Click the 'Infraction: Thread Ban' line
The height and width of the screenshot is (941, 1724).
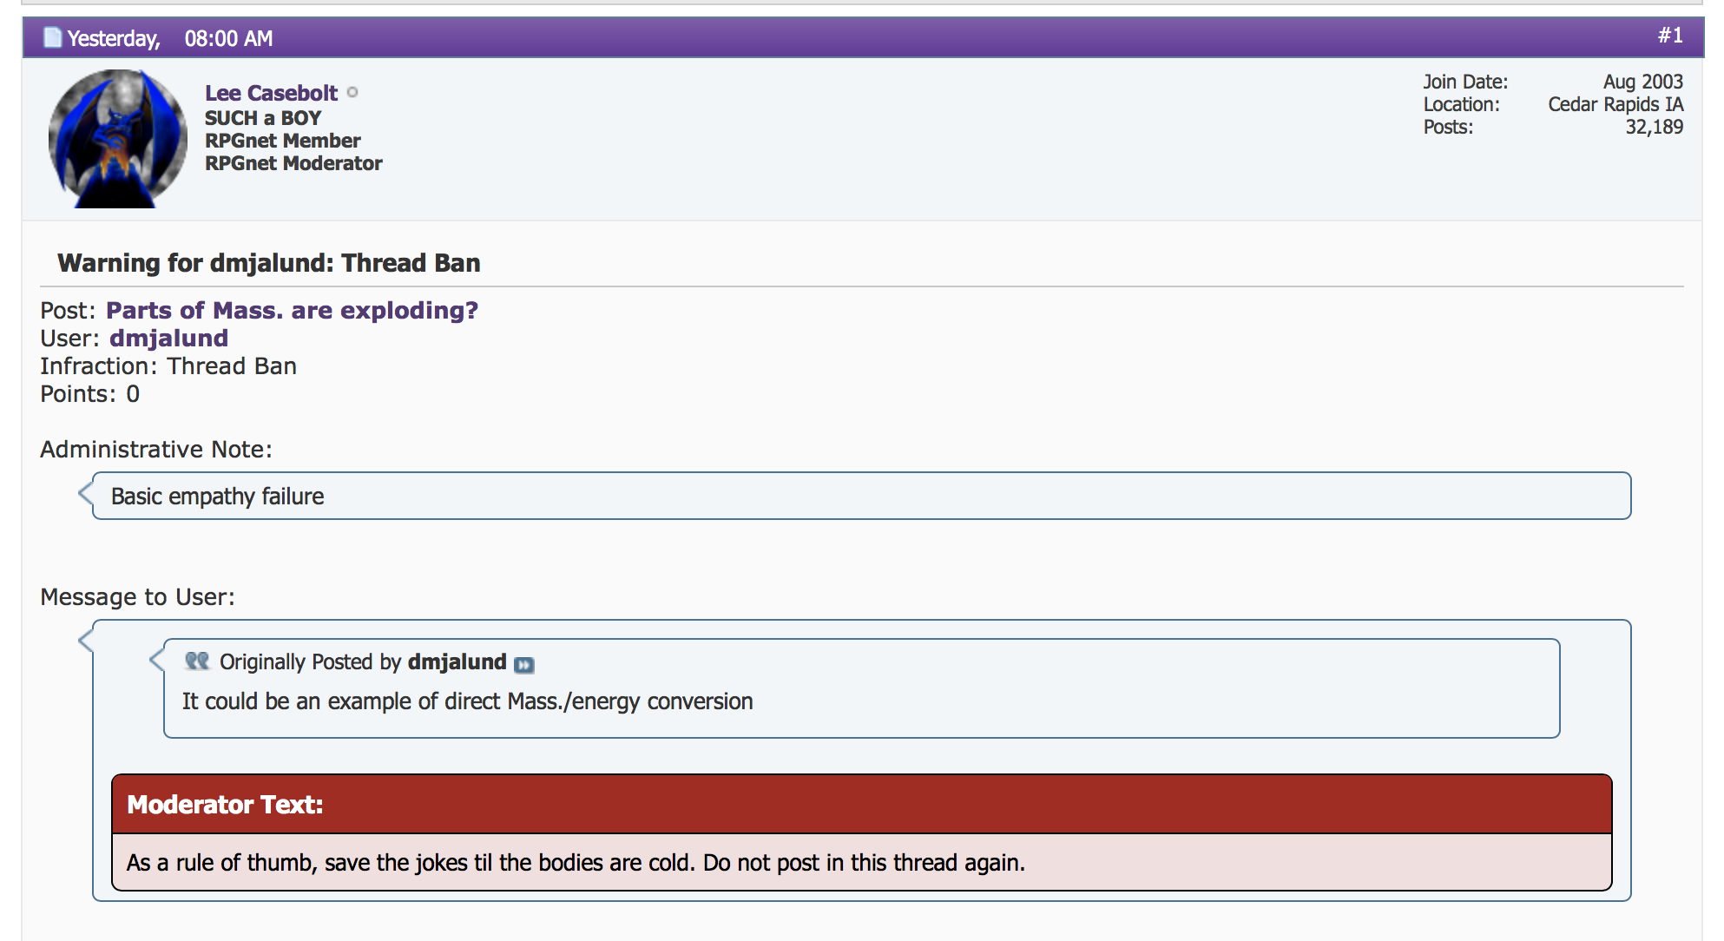[168, 366]
